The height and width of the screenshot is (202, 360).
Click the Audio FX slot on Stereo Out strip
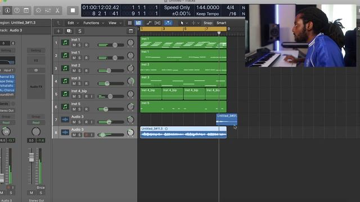tap(36, 87)
